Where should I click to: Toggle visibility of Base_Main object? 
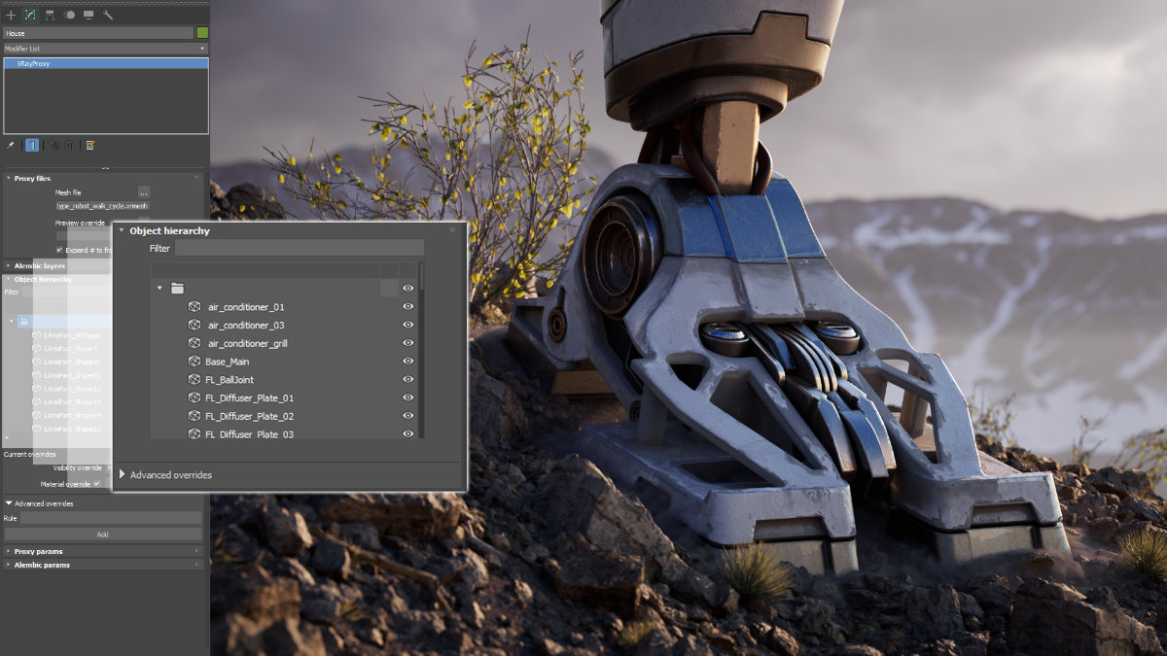point(408,362)
